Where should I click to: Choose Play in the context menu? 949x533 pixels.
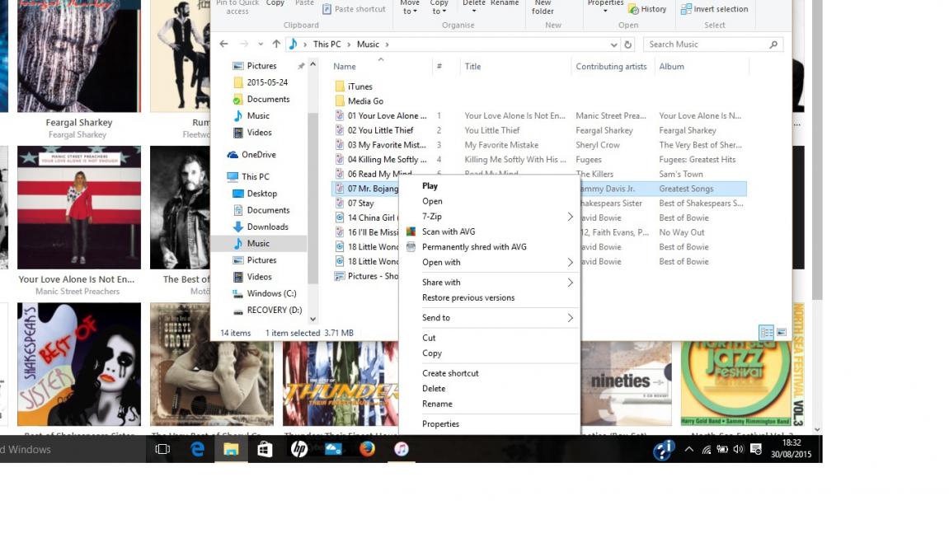point(430,186)
